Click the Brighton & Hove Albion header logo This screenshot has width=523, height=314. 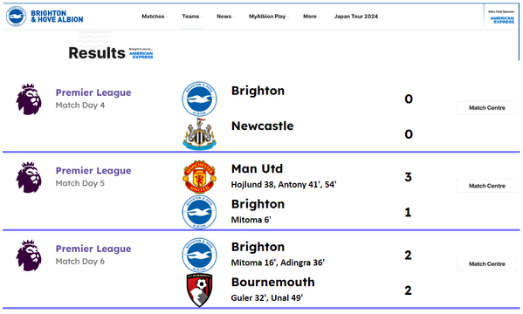click(x=45, y=17)
